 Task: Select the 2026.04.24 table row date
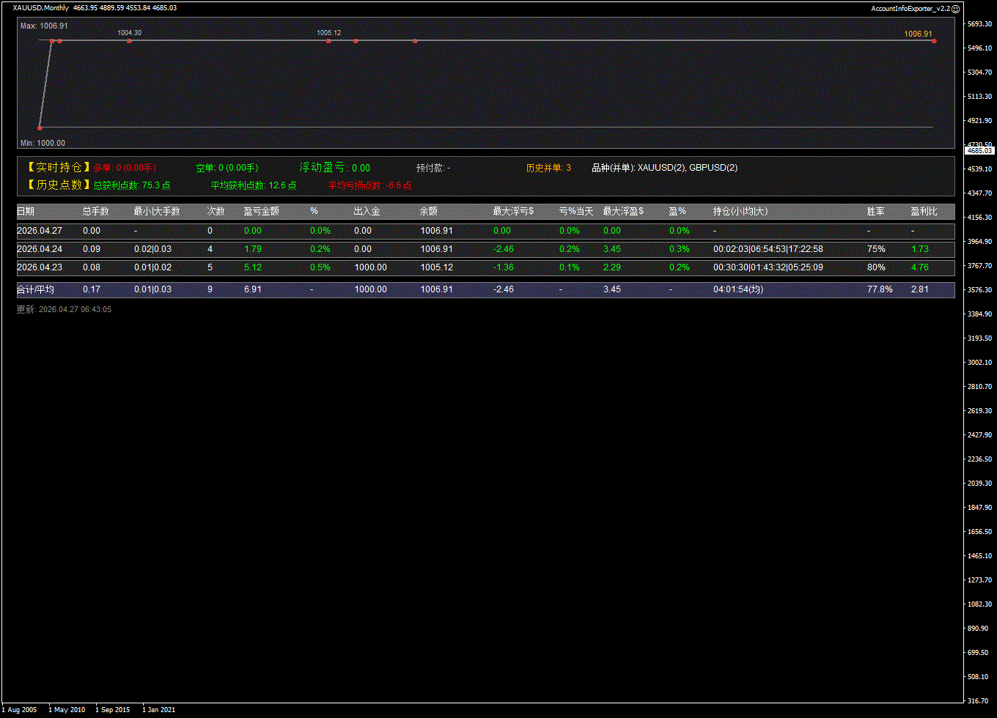click(x=40, y=249)
